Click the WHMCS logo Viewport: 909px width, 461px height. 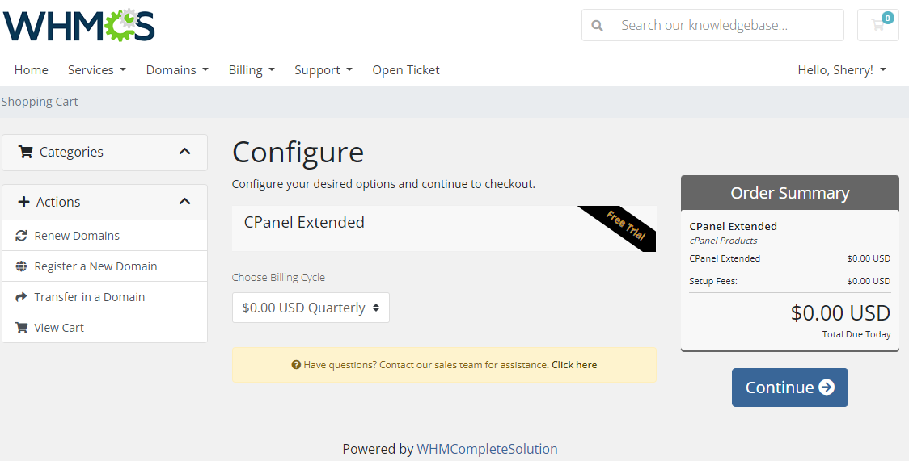78,26
